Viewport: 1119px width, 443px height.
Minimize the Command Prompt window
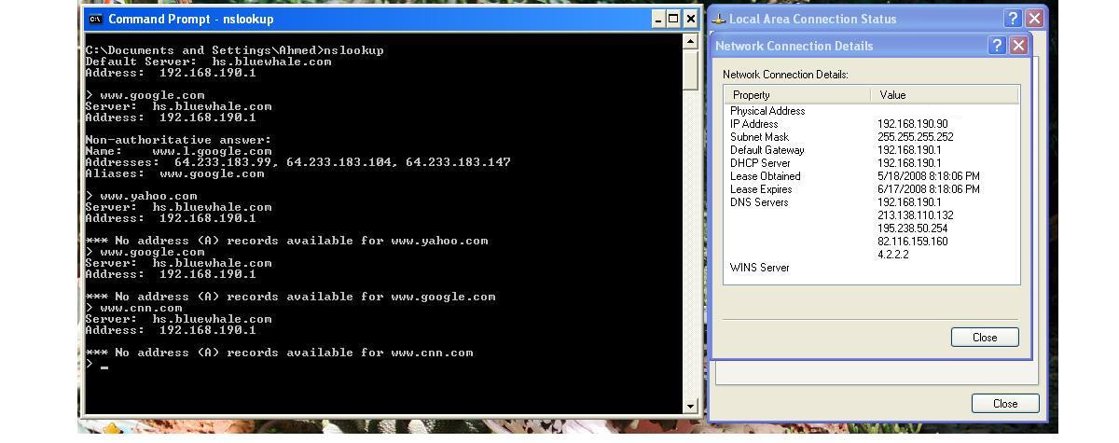click(x=658, y=19)
